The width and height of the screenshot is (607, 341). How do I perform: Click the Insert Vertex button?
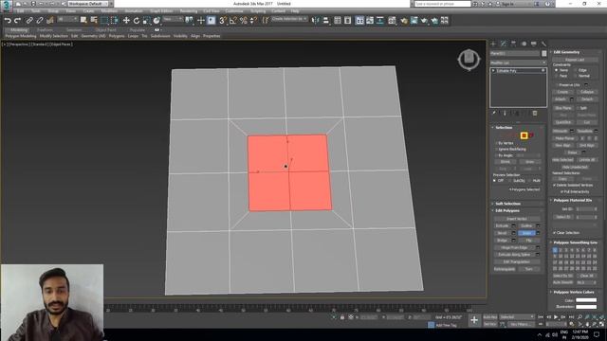(517, 219)
